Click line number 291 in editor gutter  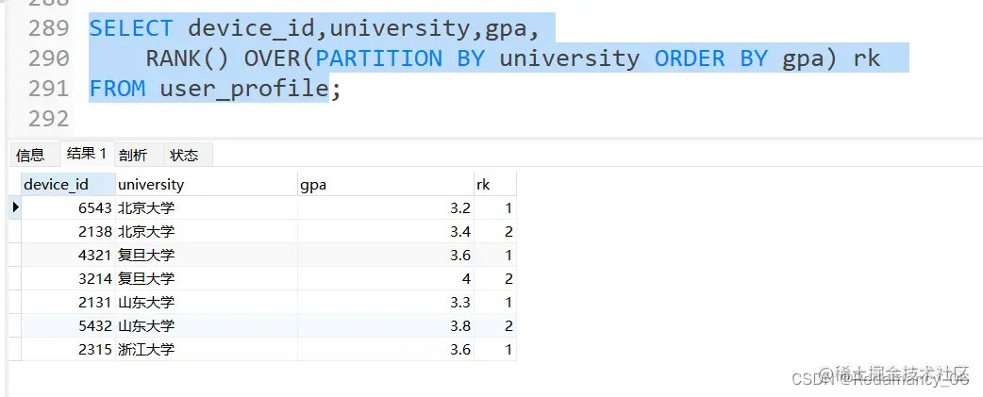[48, 89]
